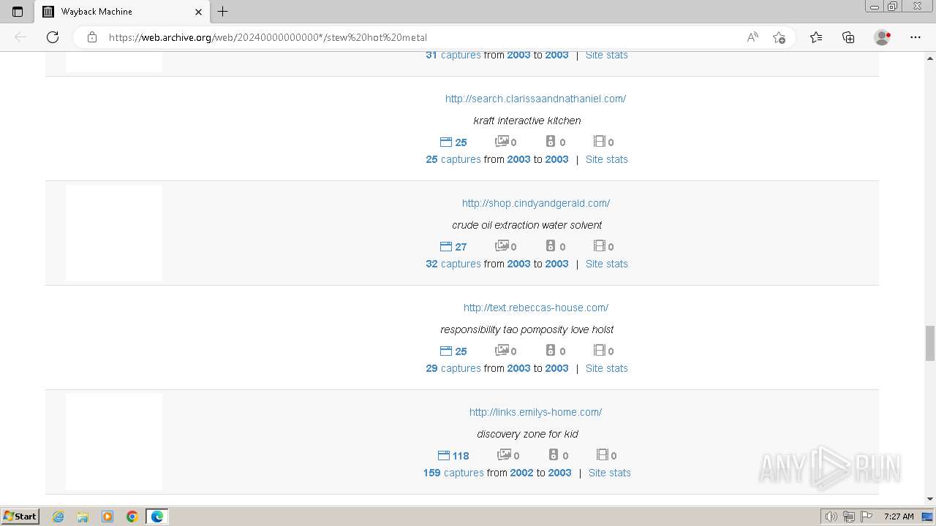This screenshot has height=526, width=936.
Task: Open Site stats for rebeccas-house result
Action: coord(607,368)
